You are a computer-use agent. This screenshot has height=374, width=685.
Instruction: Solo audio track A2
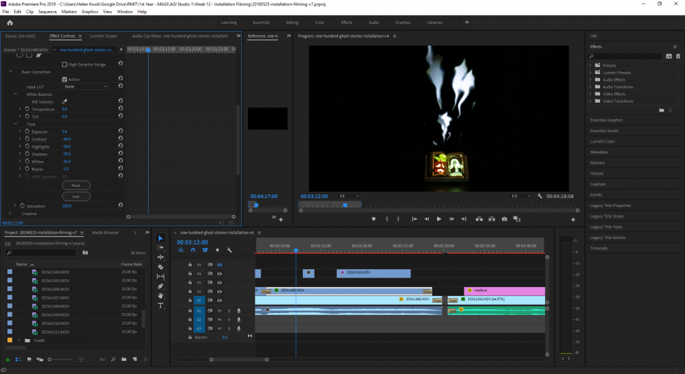point(229,320)
